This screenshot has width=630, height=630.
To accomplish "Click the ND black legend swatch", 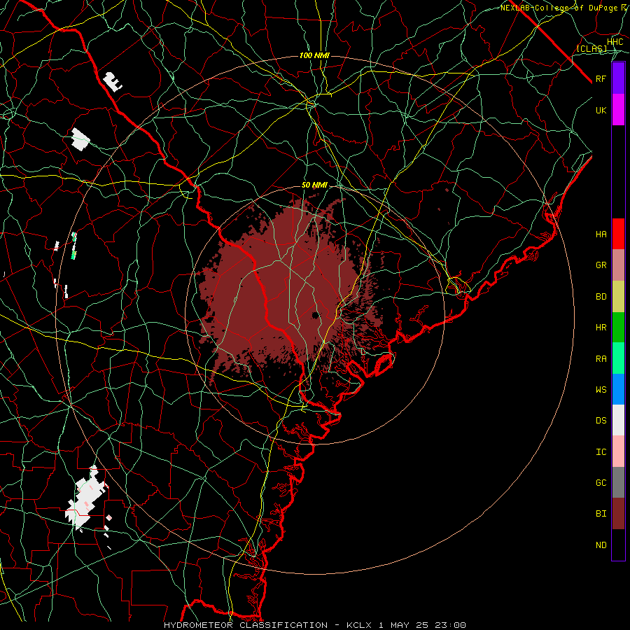I will (x=618, y=545).
